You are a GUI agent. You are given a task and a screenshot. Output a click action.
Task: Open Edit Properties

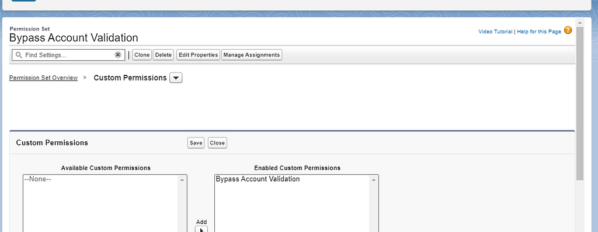199,55
